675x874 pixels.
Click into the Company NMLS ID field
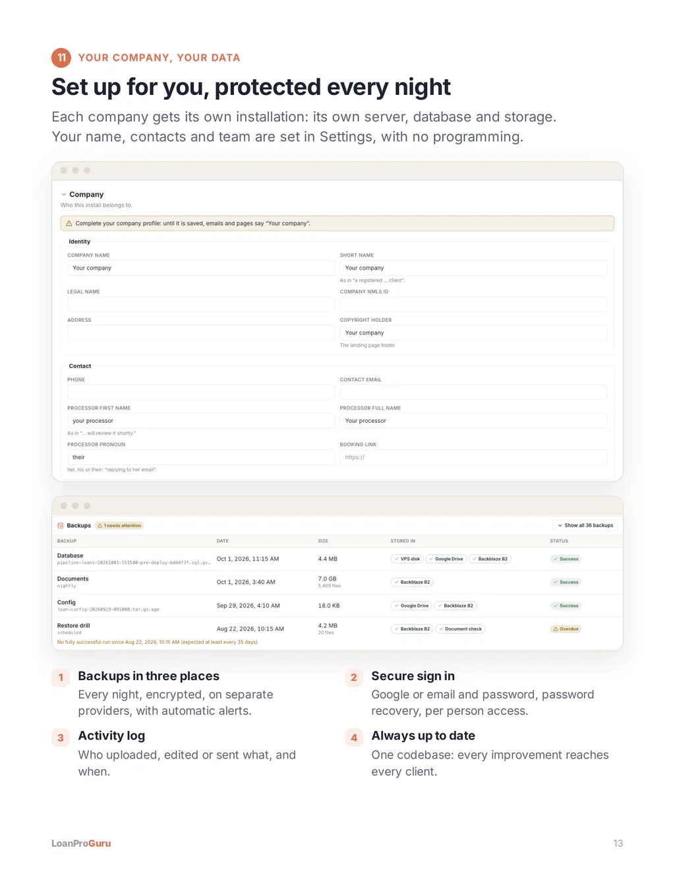(x=473, y=304)
